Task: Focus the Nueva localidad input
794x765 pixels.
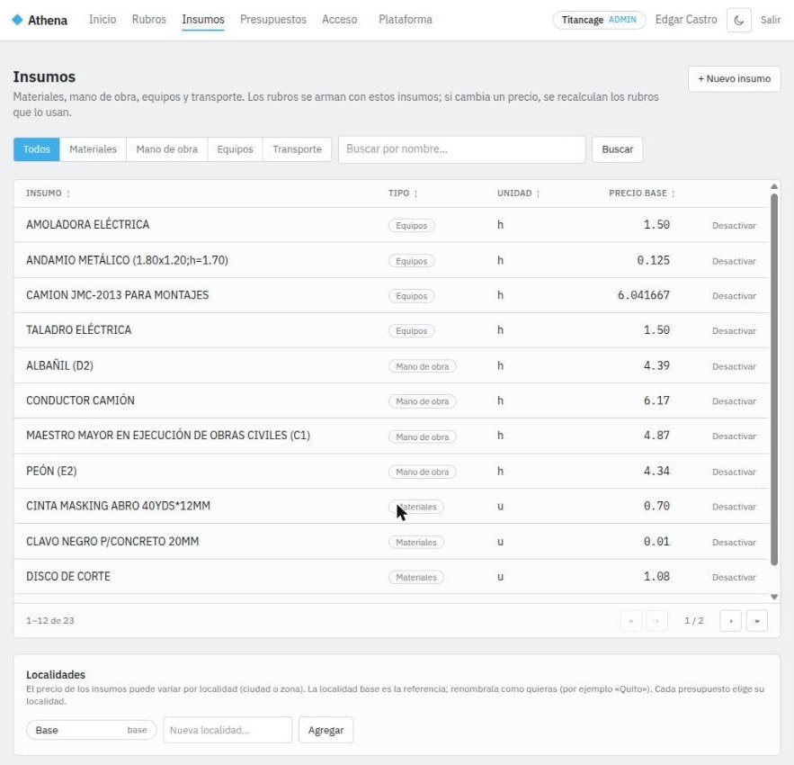Action: click(227, 730)
